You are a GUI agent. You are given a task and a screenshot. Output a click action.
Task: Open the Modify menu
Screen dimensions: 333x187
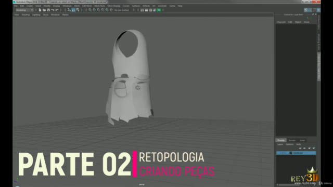[47, 6]
